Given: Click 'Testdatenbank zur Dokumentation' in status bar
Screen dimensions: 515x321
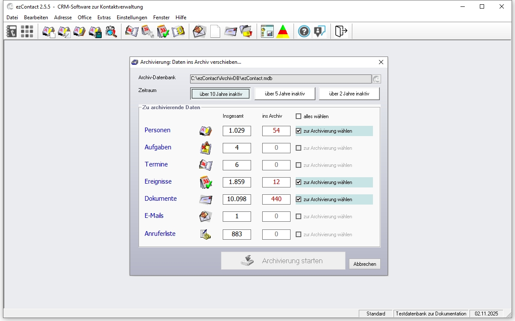Looking at the screenshot, I should coord(431,314).
